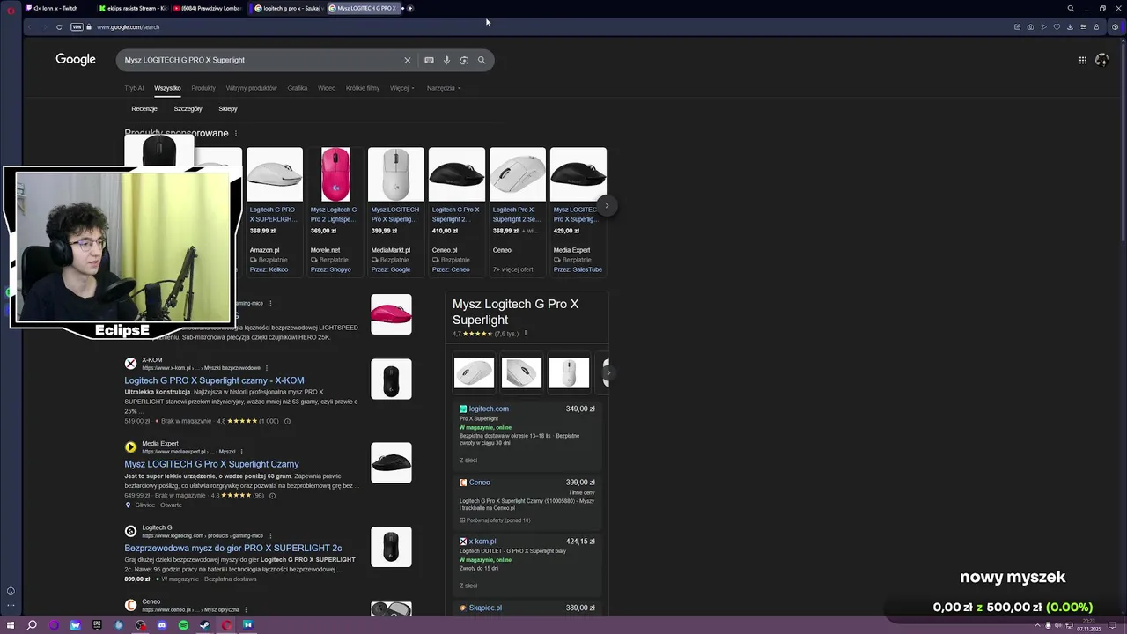This screenshot has width=1127, height=634.
Task: Search by image with the lens icon
Action: (464, 60)
